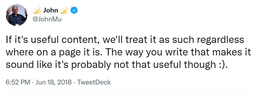Open the display name "John"
253x95 pixels.
51,10
